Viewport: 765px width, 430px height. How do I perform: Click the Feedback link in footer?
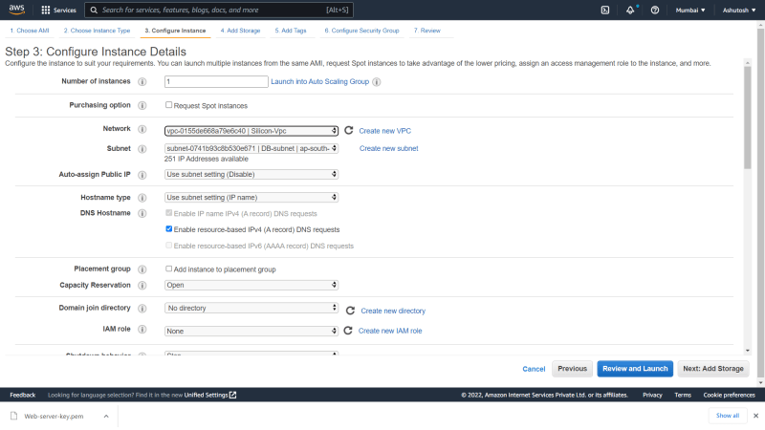[22, 395]
